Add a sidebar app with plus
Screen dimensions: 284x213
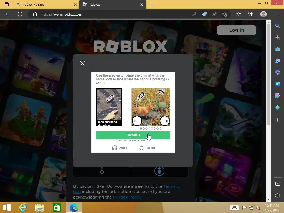pyautogui.click(x=277, y=120)
